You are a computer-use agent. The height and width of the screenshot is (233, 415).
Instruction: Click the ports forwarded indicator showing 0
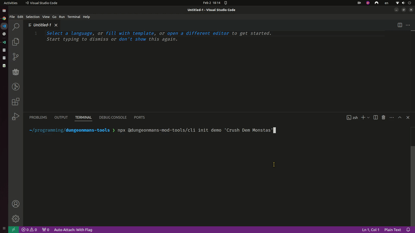(46, 229)
